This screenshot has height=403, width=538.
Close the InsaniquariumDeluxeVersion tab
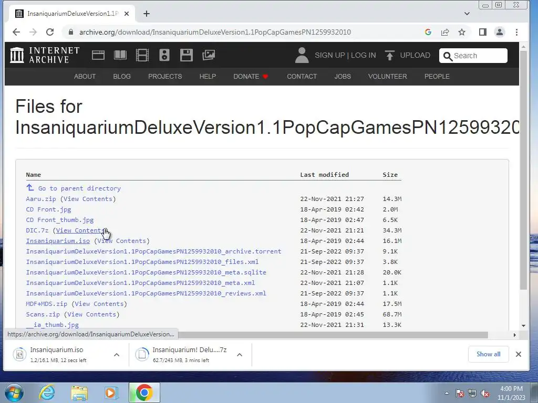(127, 14)
